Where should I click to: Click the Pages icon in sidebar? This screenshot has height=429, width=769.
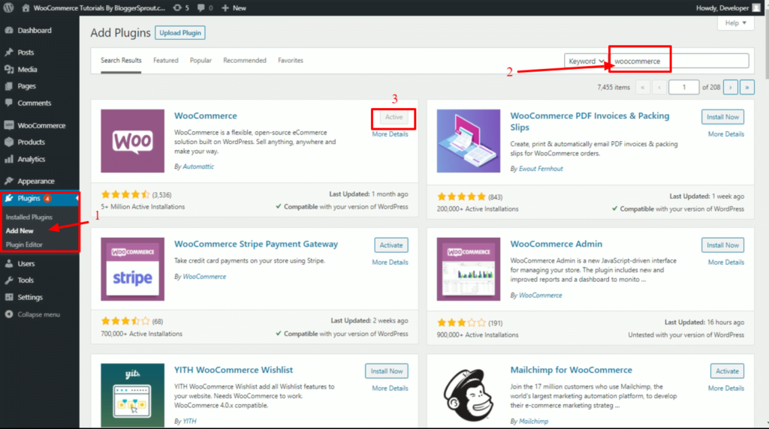9,86
